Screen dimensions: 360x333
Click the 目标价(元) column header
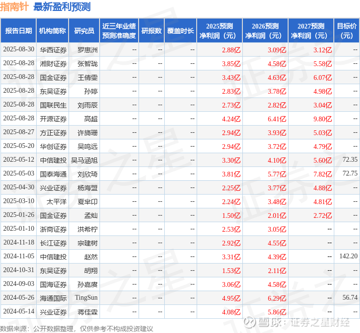click(x=347, y=31)
